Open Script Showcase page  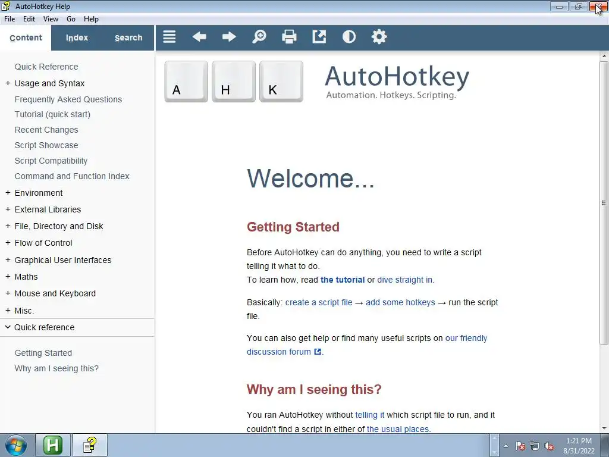(x=46, y=145)
